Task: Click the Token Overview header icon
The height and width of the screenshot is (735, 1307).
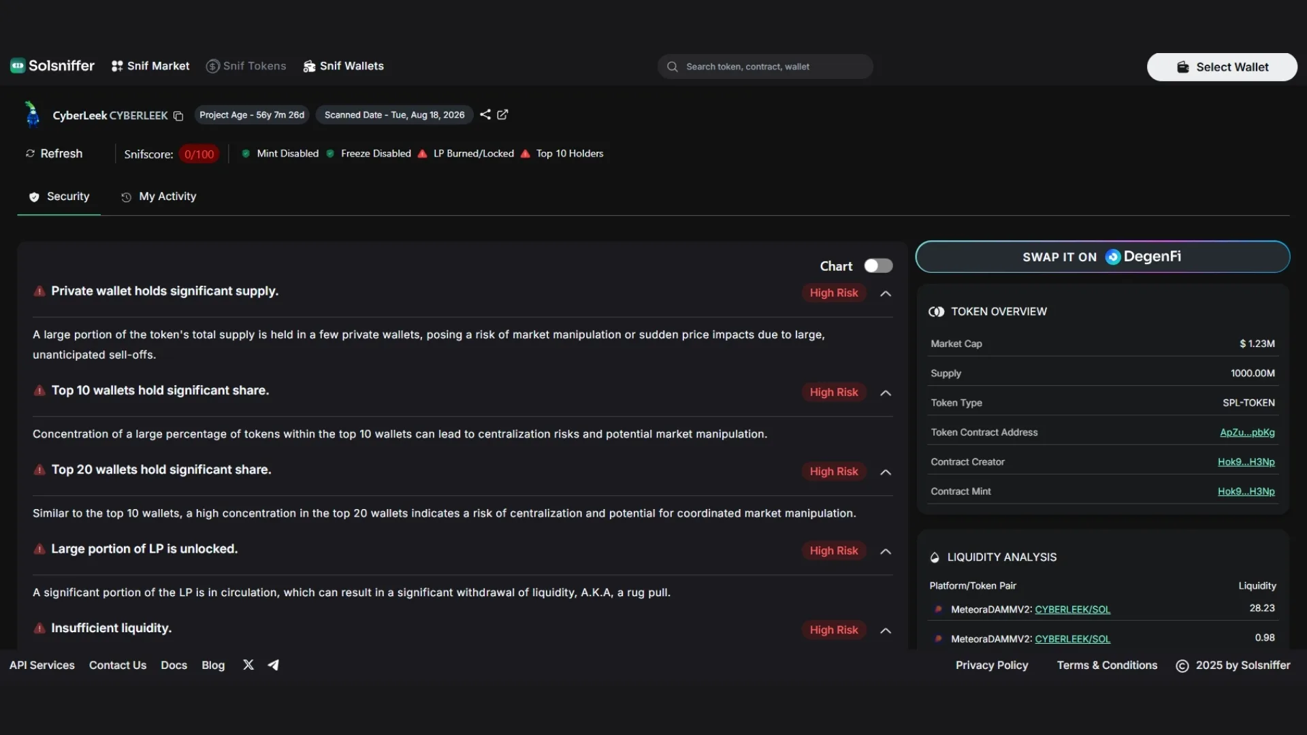Action: point(937,312)
